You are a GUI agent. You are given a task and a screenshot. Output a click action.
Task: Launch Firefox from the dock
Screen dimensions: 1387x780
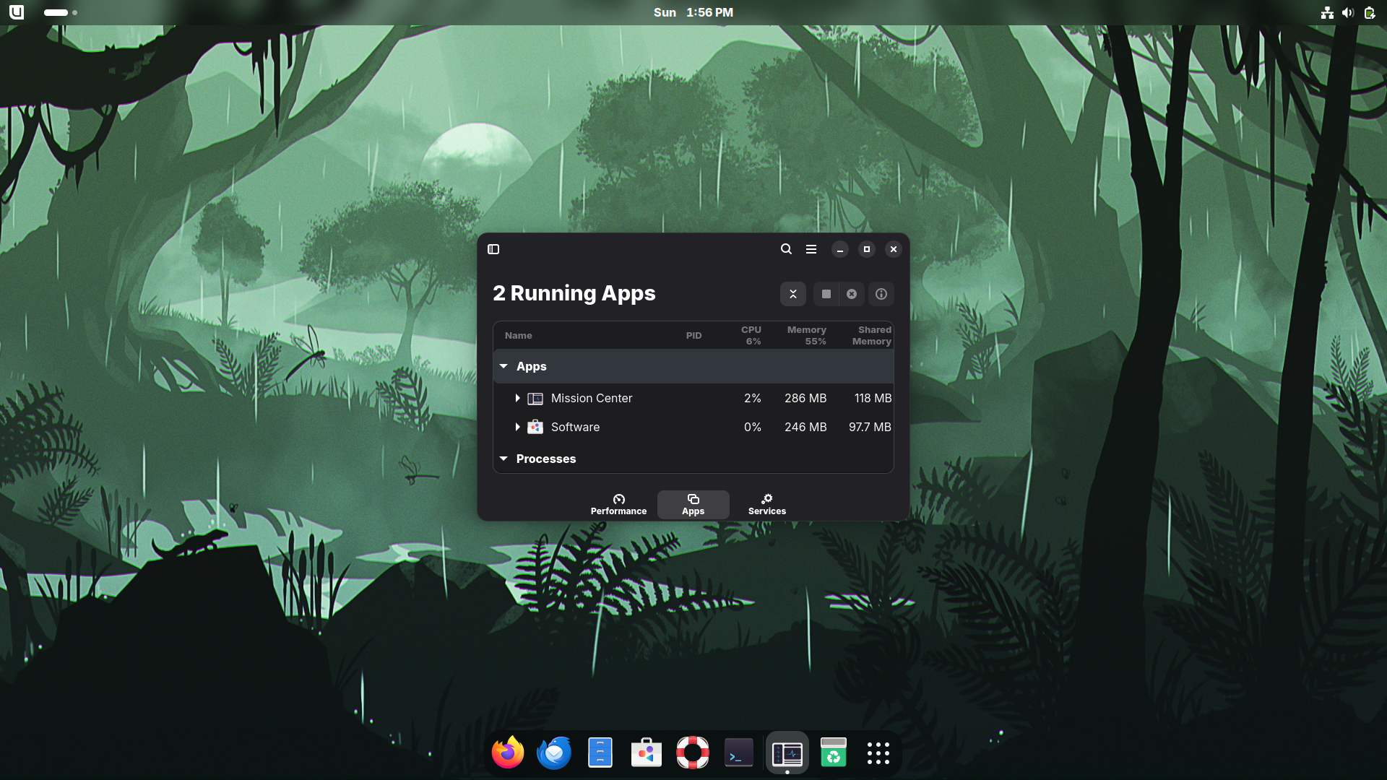(508, 753)
